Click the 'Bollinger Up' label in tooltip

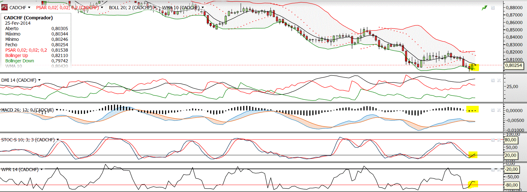(17, 55)
